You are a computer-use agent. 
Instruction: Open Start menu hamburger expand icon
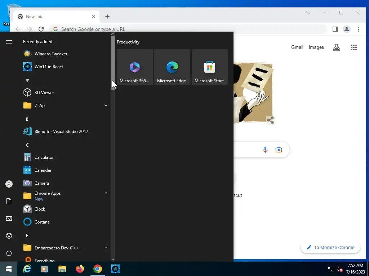click(x=9, y=42)
